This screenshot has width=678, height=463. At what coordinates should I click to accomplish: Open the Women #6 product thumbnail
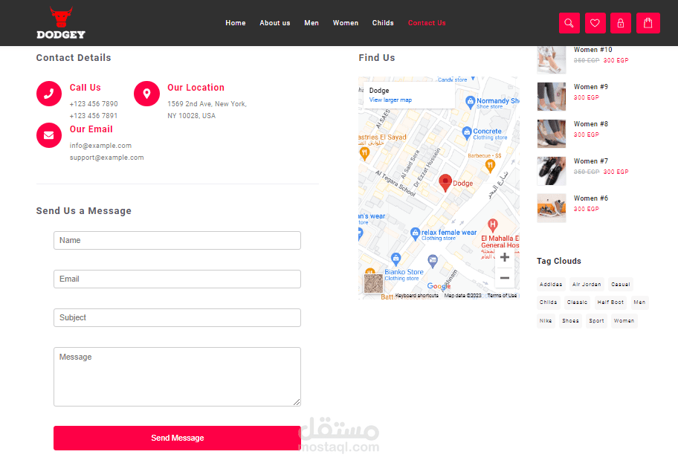pos(552,208)
